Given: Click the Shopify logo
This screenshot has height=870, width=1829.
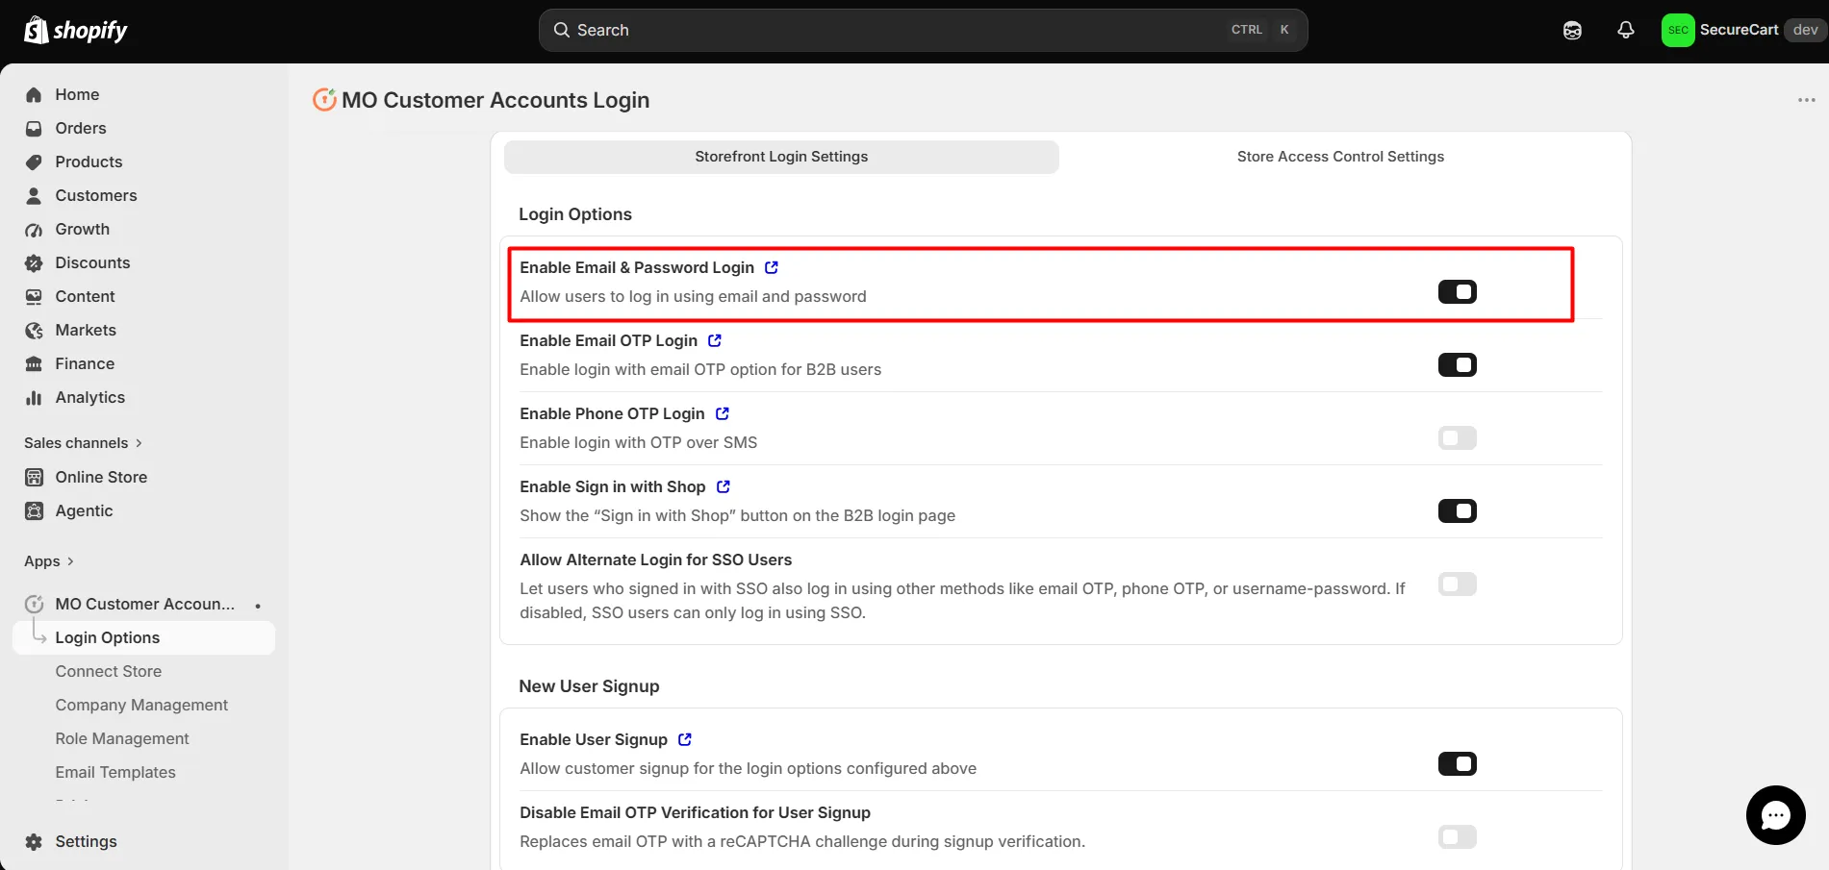Looking at the screenshot, I should [x=75, y=31].
